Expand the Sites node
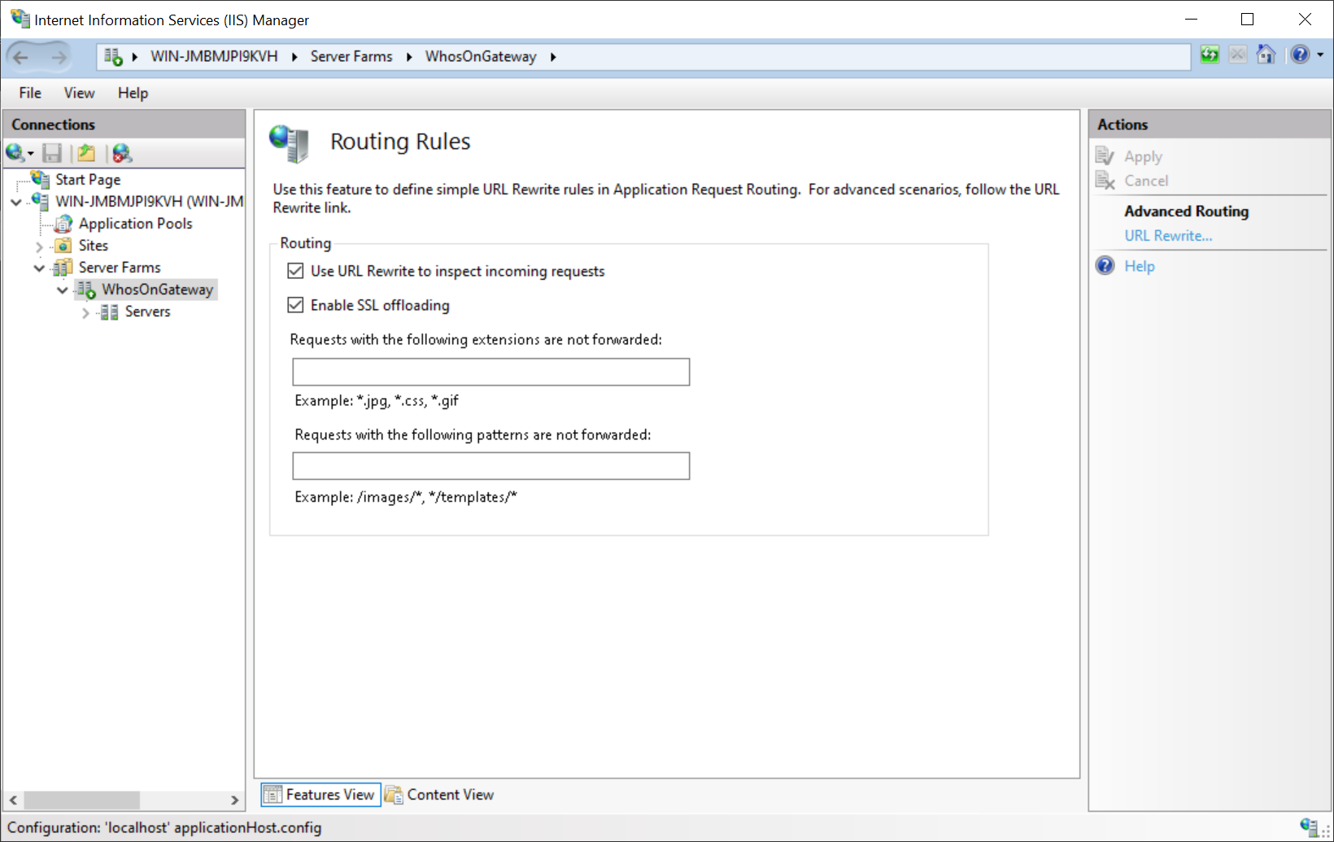Screen dimensions: 1334x842 [39, 246]
